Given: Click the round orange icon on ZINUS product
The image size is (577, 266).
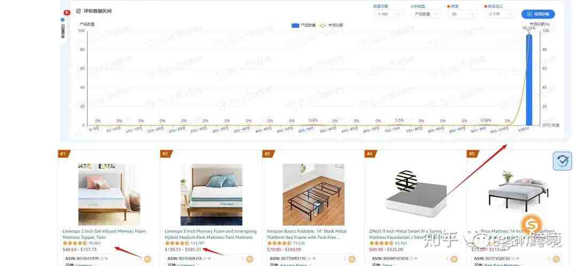Looking at the screenshot, I should click(454, 259).
